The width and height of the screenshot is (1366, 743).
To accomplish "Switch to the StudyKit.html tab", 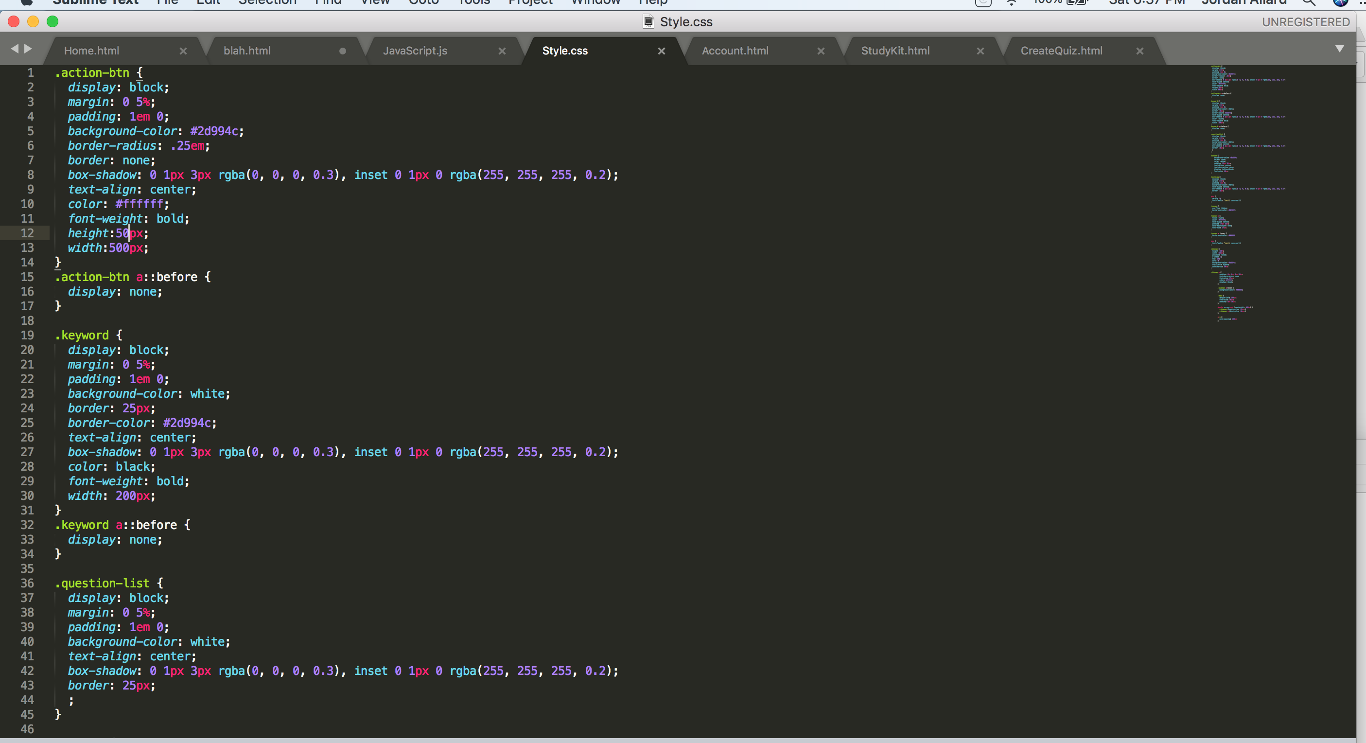I will (895, 51).
